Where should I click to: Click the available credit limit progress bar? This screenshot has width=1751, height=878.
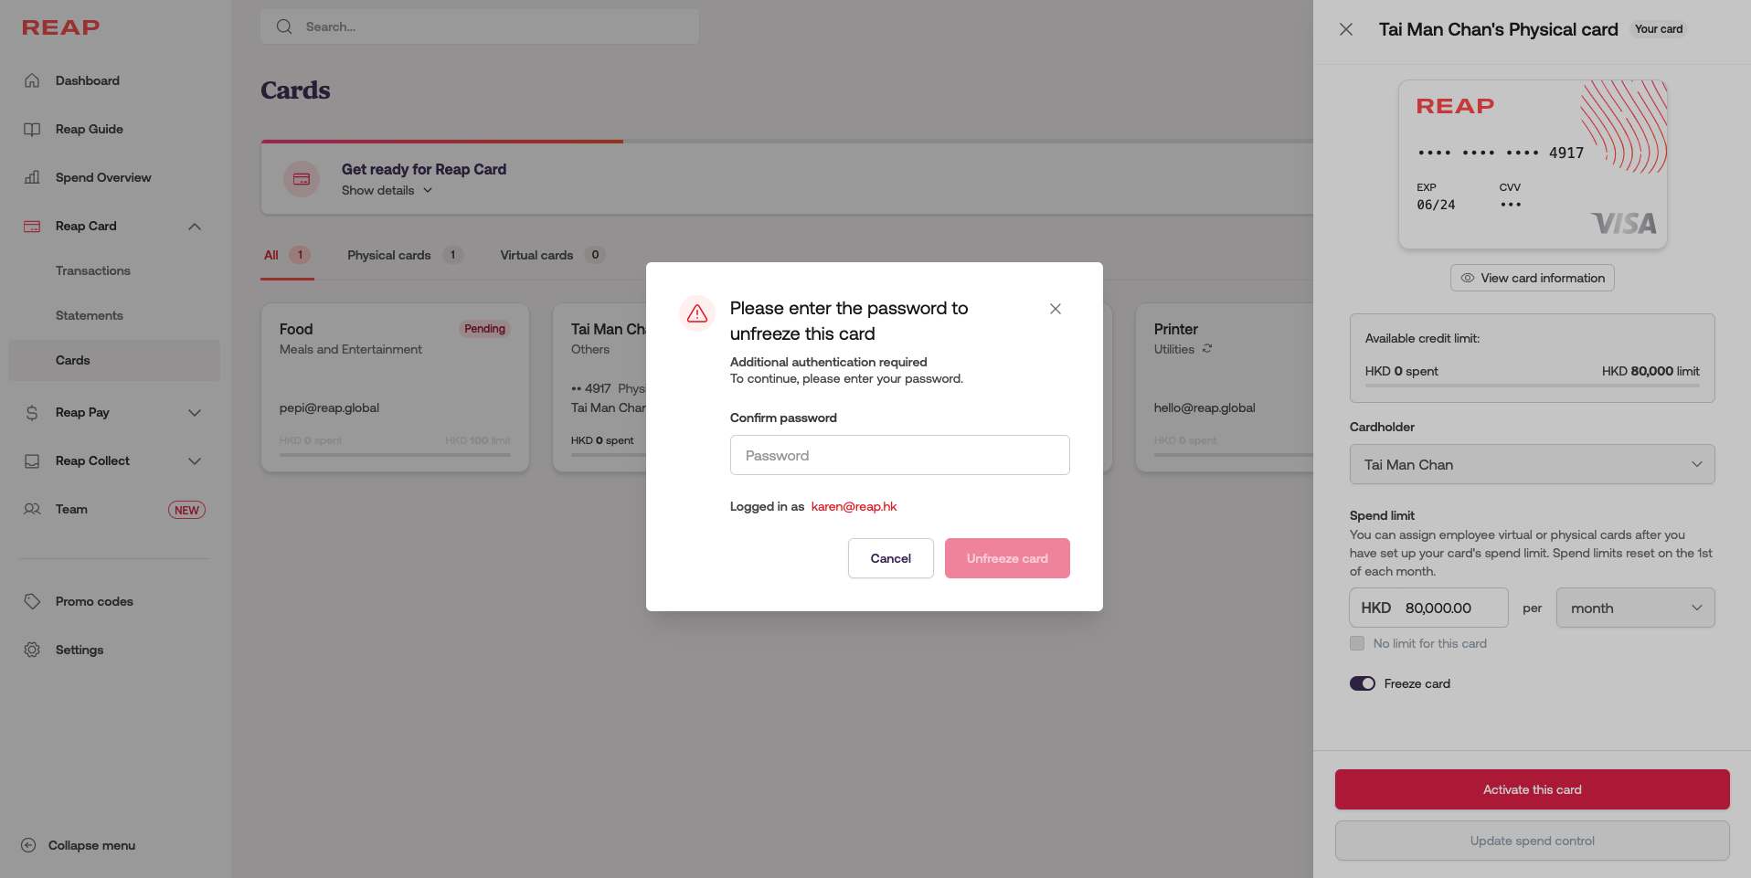tap(1532, 386)
